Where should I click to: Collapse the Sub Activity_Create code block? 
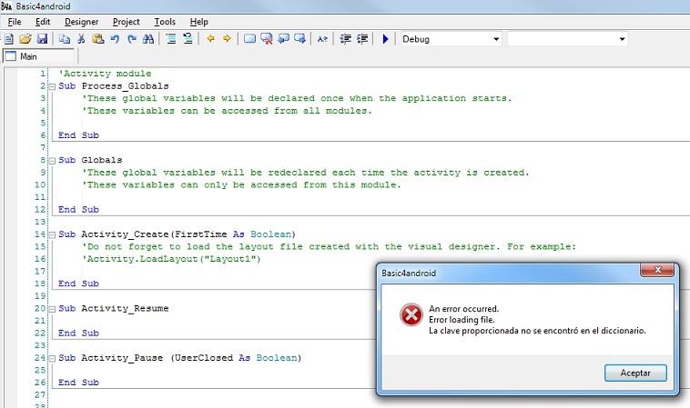coord(52,235)
